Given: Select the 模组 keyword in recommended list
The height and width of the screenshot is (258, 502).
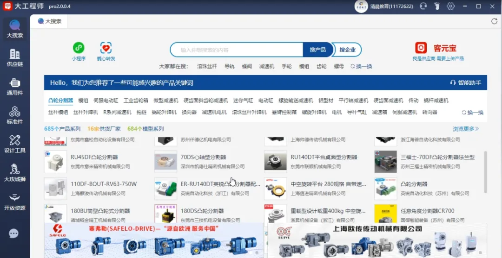Looking at the screenshot, I should point(83,101).
